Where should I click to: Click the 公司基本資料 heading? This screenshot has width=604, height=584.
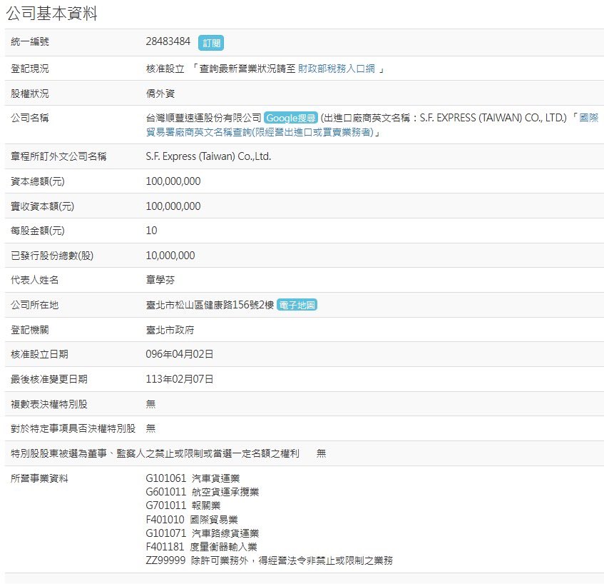click(51, 14)
